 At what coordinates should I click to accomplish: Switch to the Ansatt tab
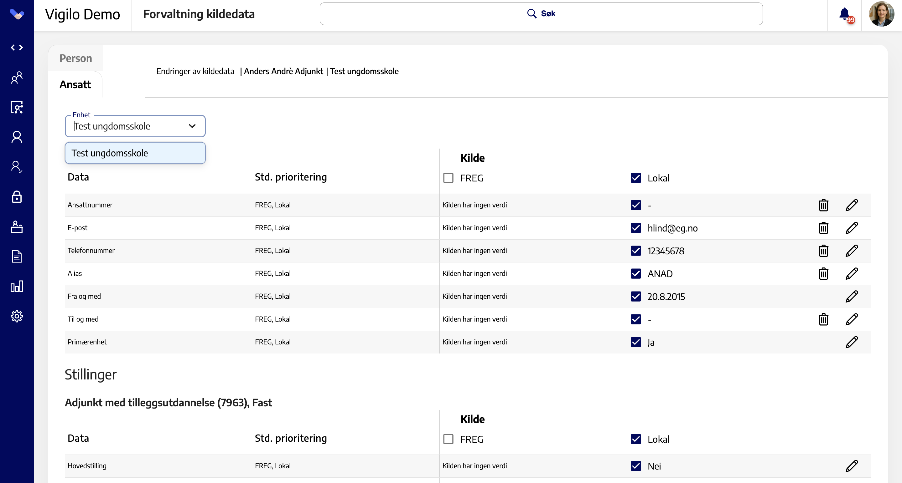75,85
